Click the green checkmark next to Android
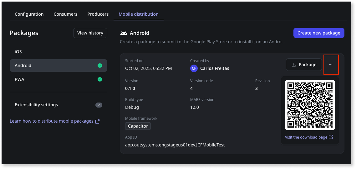This screenshot has width=356, height=169. pos(99,66)
